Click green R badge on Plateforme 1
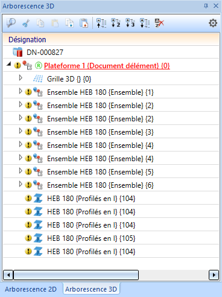222x297 pixels. [x=39, y=65]
